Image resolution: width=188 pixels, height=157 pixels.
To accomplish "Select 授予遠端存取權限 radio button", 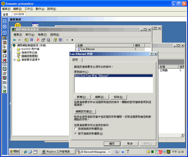I will click(x=76, y=133).
